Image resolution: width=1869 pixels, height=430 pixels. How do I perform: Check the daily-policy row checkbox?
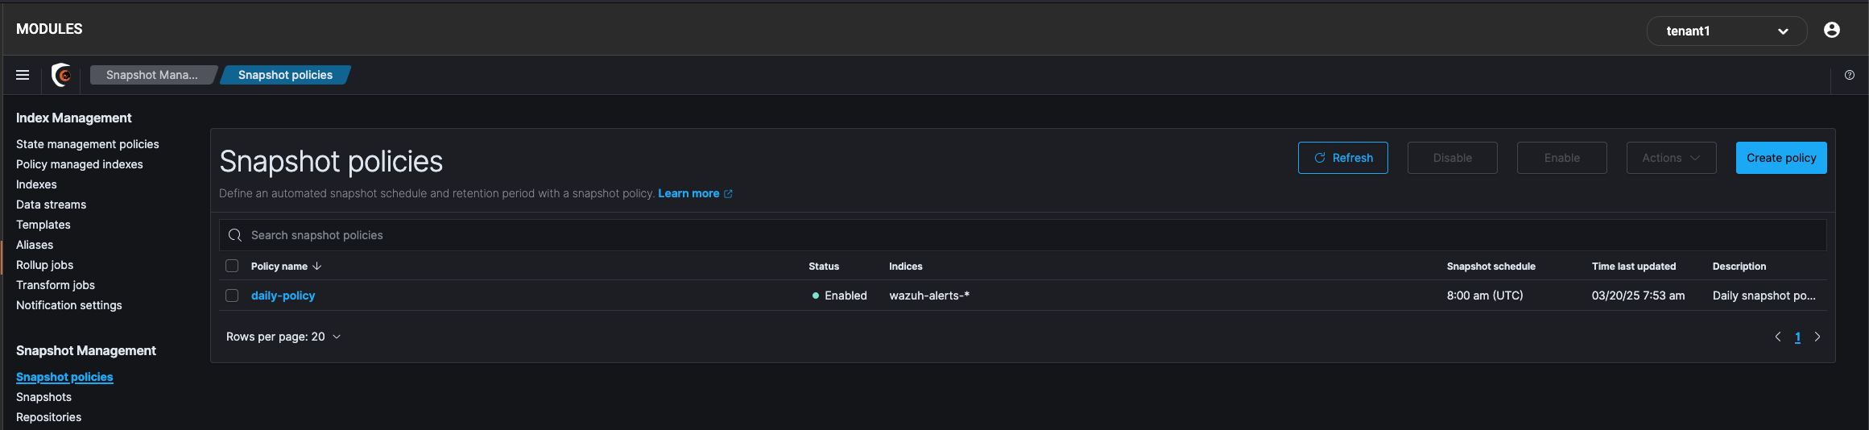tap(232, 296)
